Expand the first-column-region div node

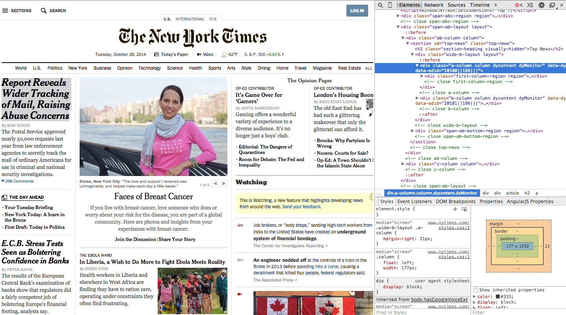[422, 76]
